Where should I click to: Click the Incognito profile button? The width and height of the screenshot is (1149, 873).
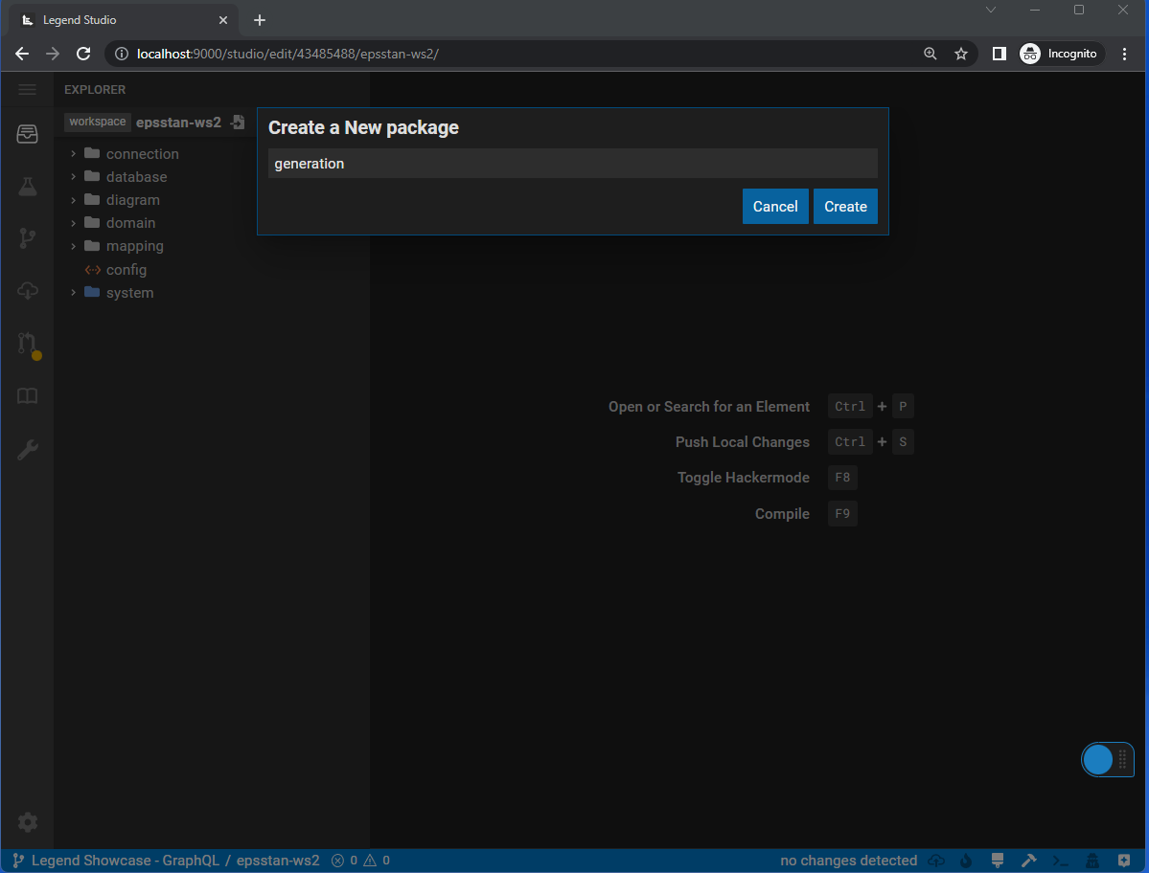click(1062, 54)
